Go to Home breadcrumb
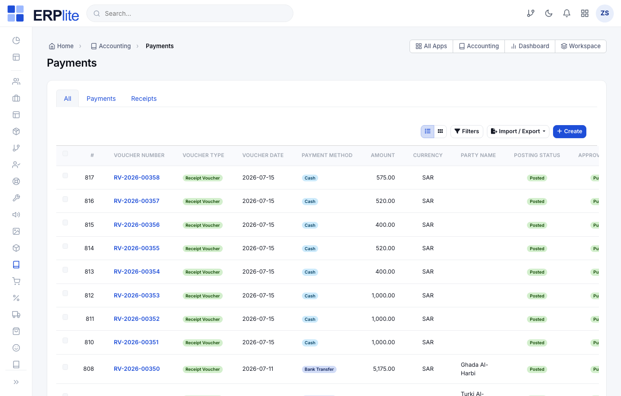This screenshot has width=621, height=396. pyautogui.click(x=61, y=46)
